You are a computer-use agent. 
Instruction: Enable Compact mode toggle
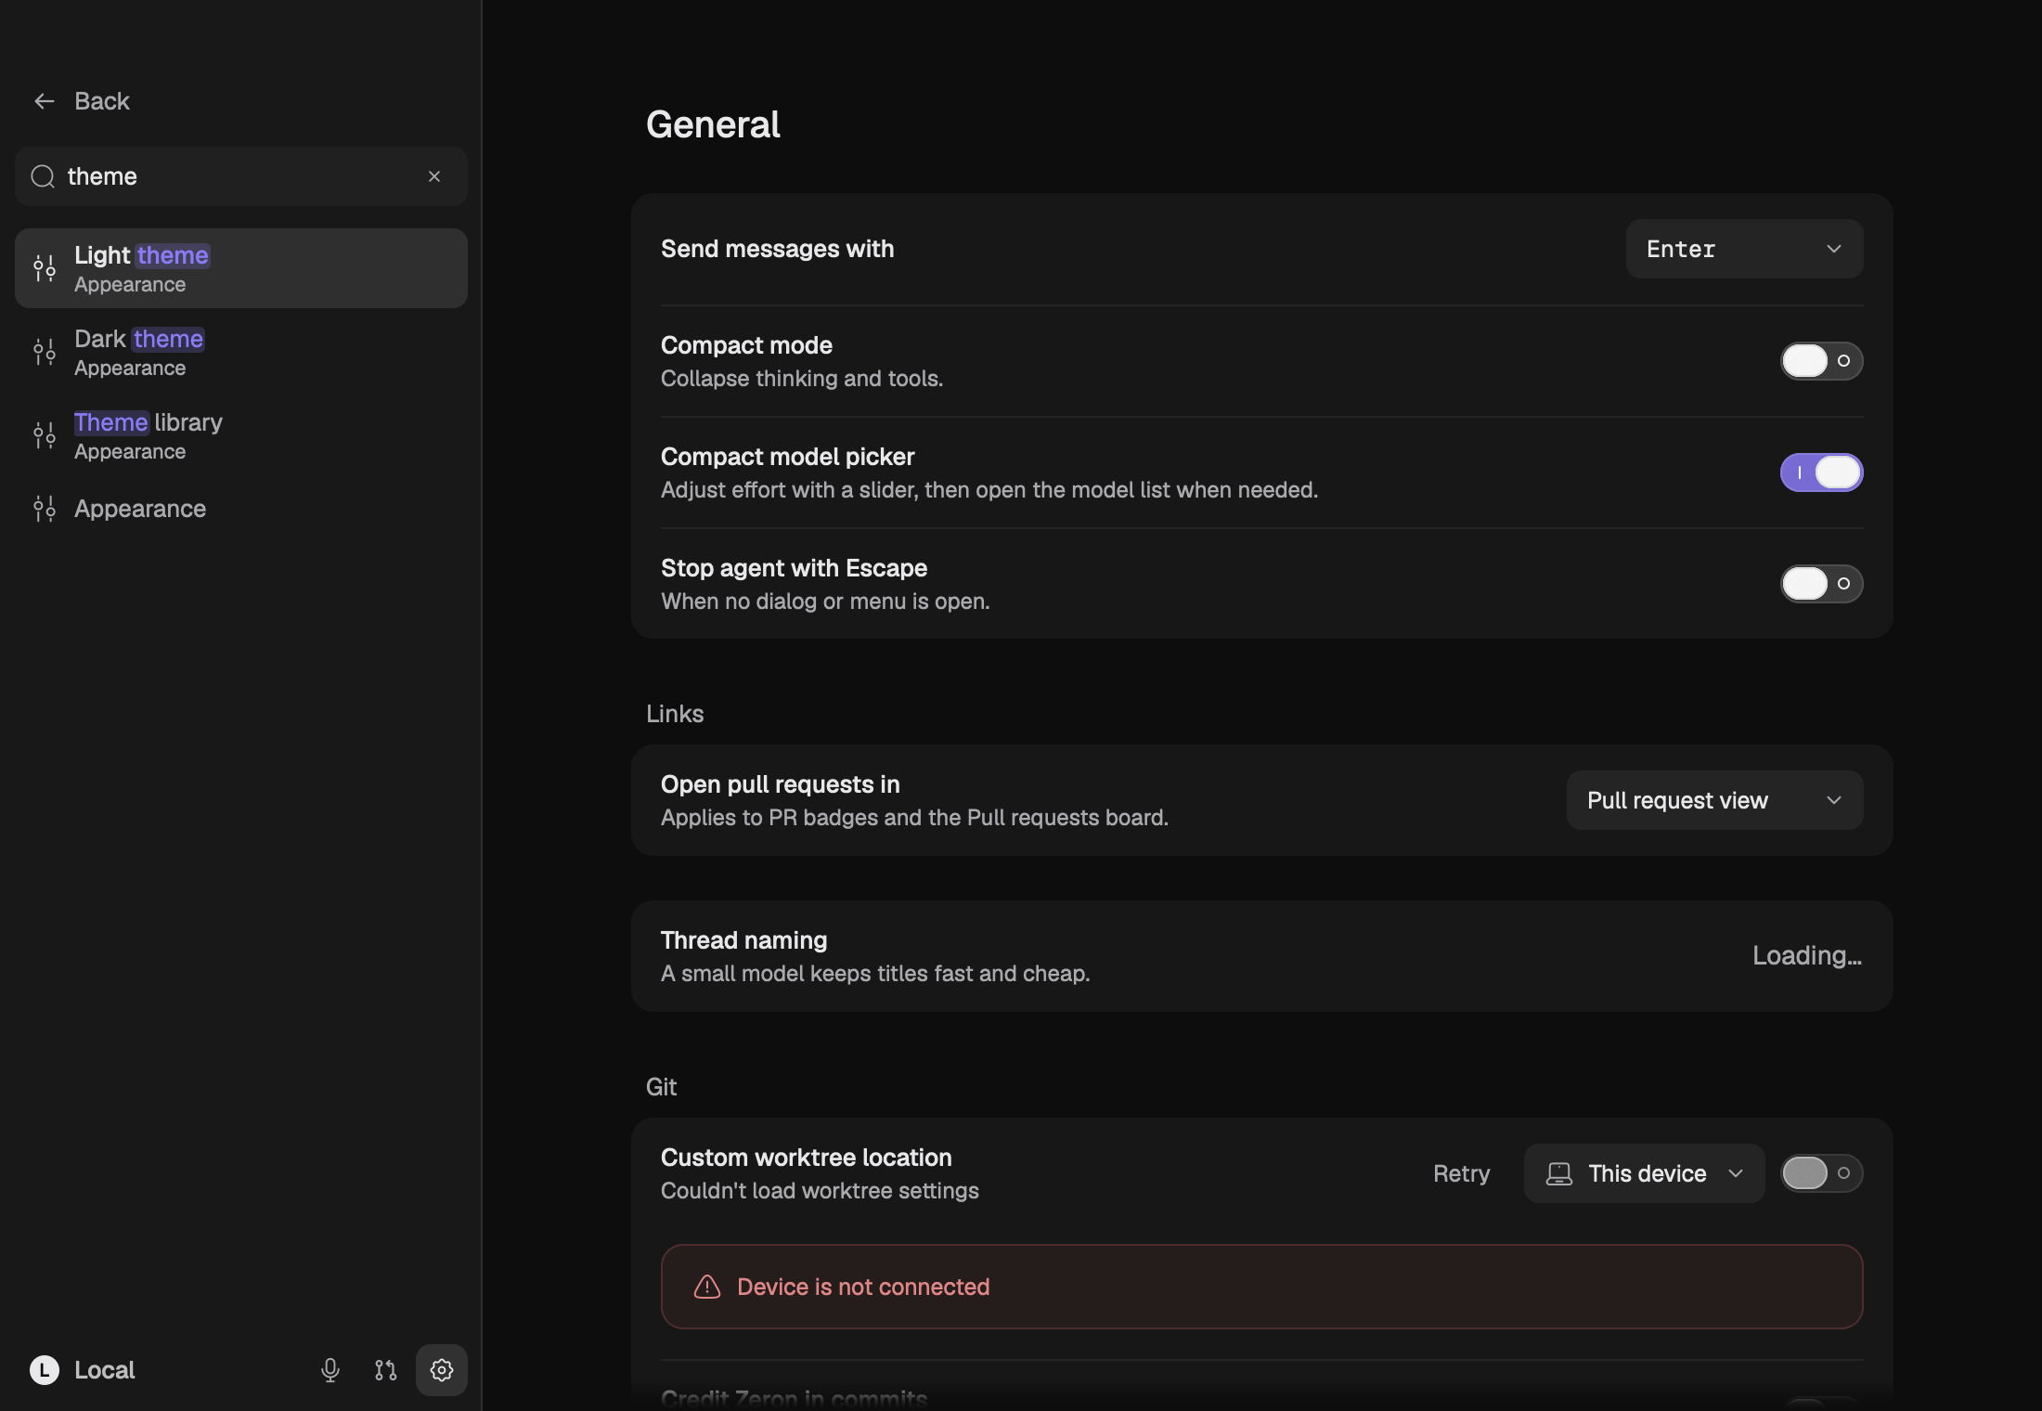pos(1821,361)
